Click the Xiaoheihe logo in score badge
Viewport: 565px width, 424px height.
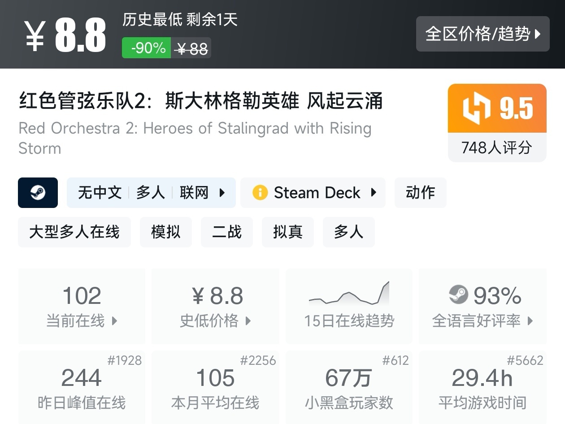coord(477,109)
